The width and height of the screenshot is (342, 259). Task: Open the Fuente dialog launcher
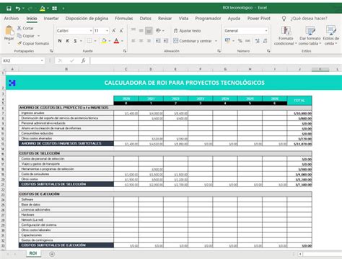point(125,51)
